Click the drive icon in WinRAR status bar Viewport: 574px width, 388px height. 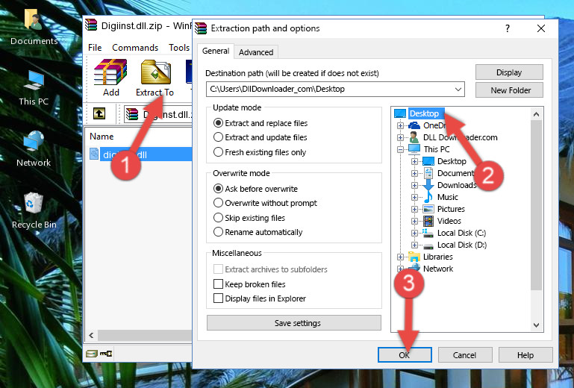pos(92,354)
